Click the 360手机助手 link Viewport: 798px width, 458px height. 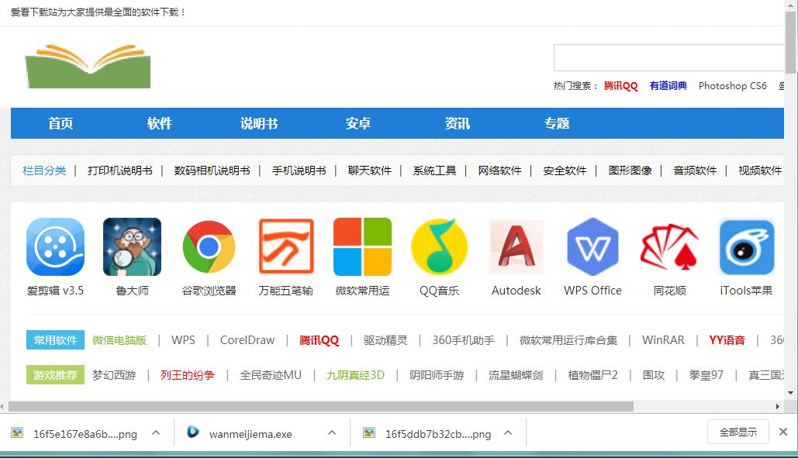point(463,340)
